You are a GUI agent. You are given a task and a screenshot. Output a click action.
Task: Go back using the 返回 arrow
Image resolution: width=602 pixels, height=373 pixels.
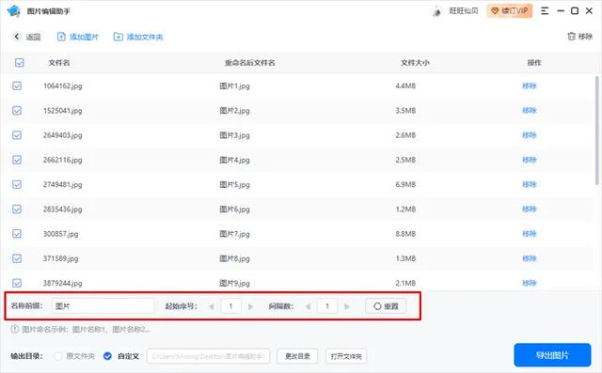(x=17, y=37)
